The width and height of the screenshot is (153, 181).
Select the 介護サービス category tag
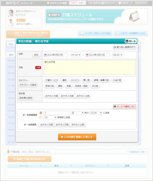tap(52, 80)
